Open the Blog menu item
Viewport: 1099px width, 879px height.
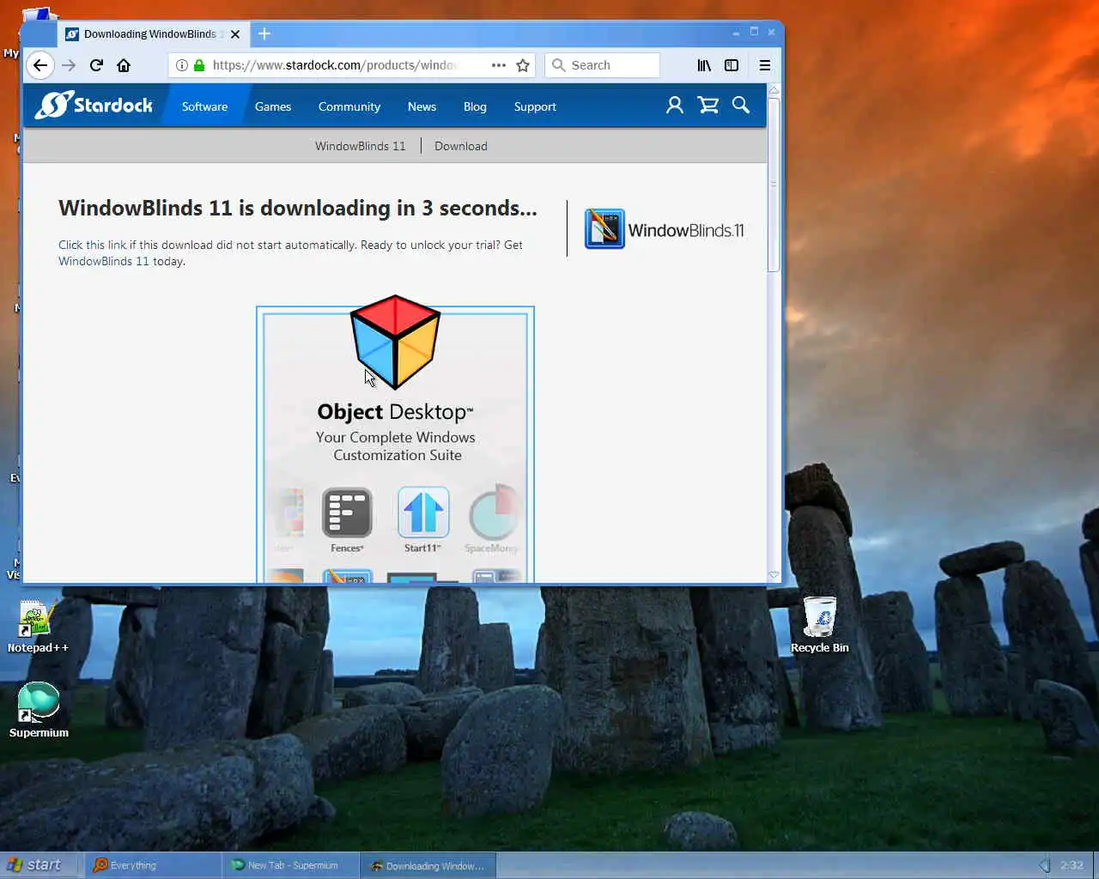tap(475, 106)
